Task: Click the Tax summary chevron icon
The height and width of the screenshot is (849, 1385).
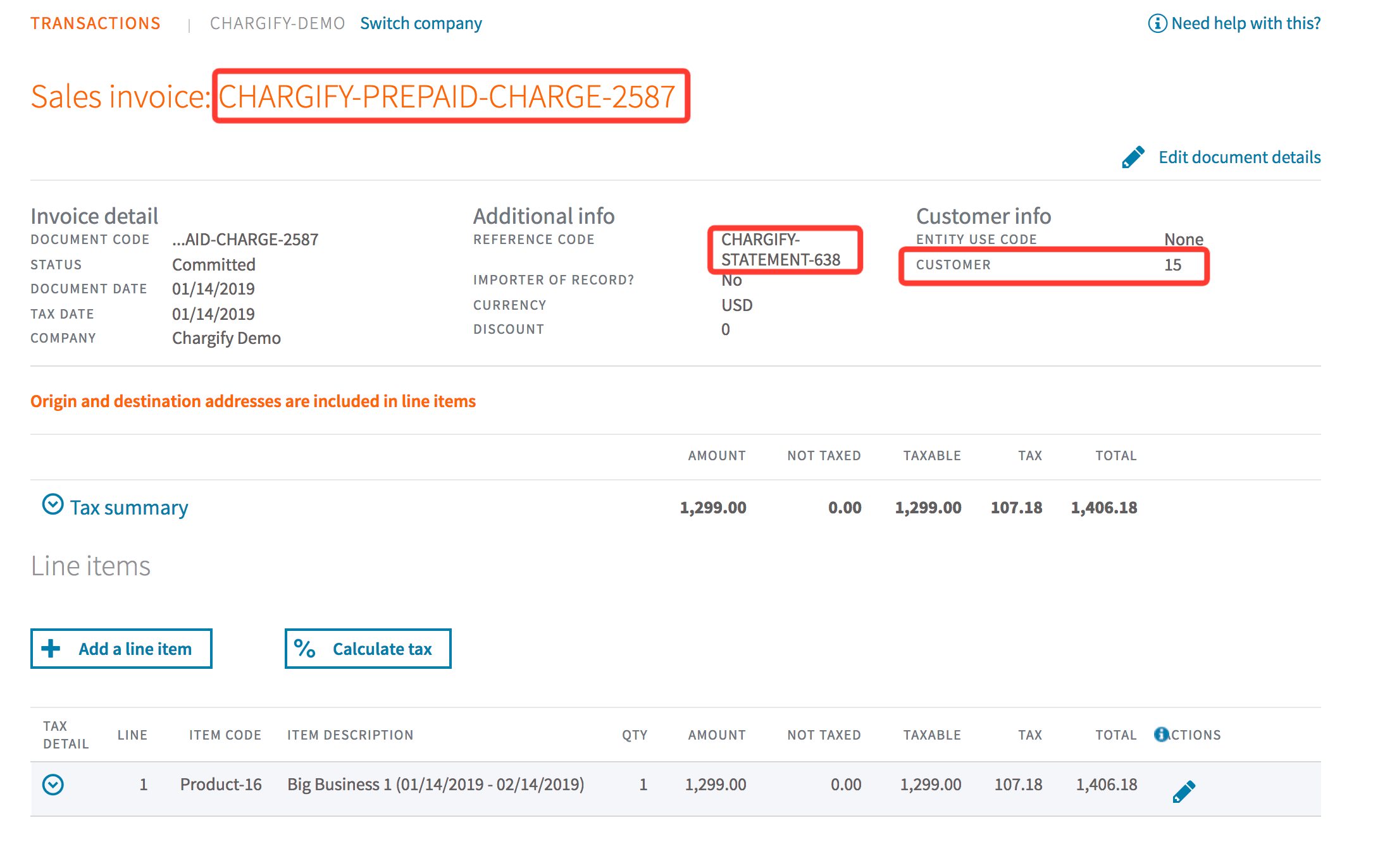Action: pos(53,504)
